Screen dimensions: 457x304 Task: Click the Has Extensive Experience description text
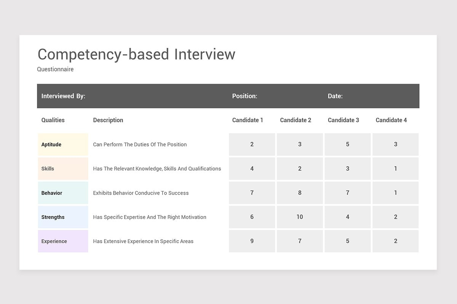point(143,241)
